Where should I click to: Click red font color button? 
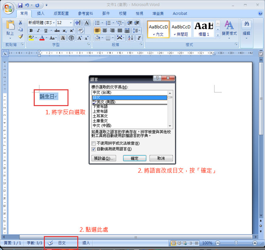point(42,38)
